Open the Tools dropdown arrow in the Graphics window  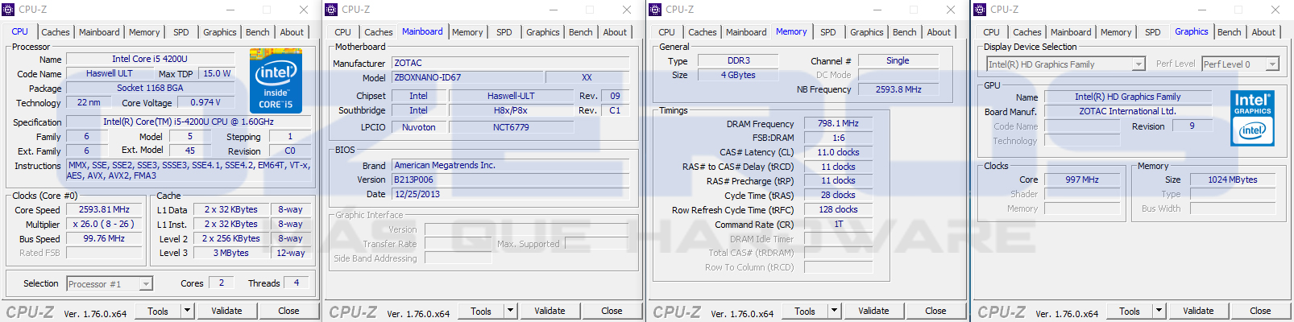1159,311
